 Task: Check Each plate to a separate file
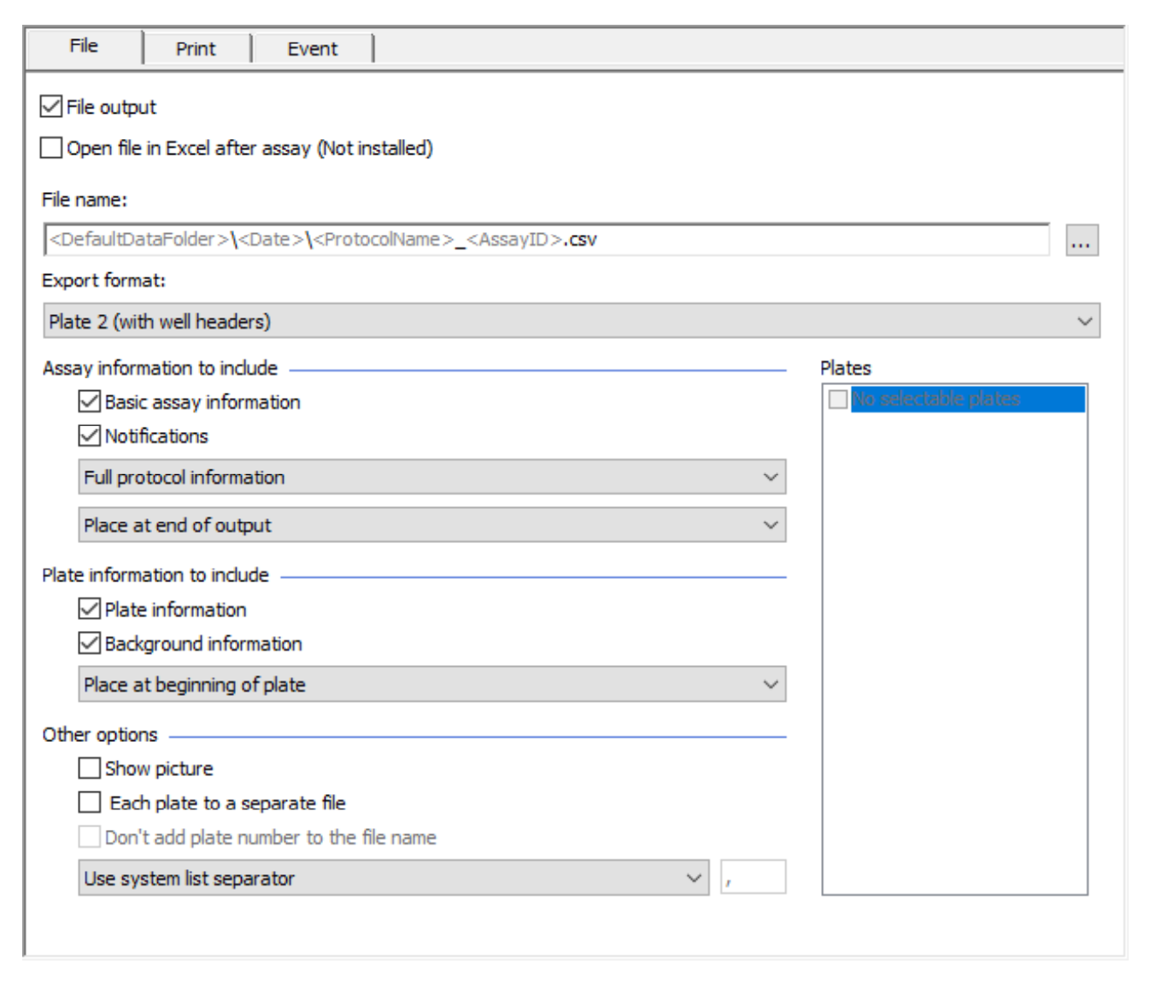(x=88, y=803)
